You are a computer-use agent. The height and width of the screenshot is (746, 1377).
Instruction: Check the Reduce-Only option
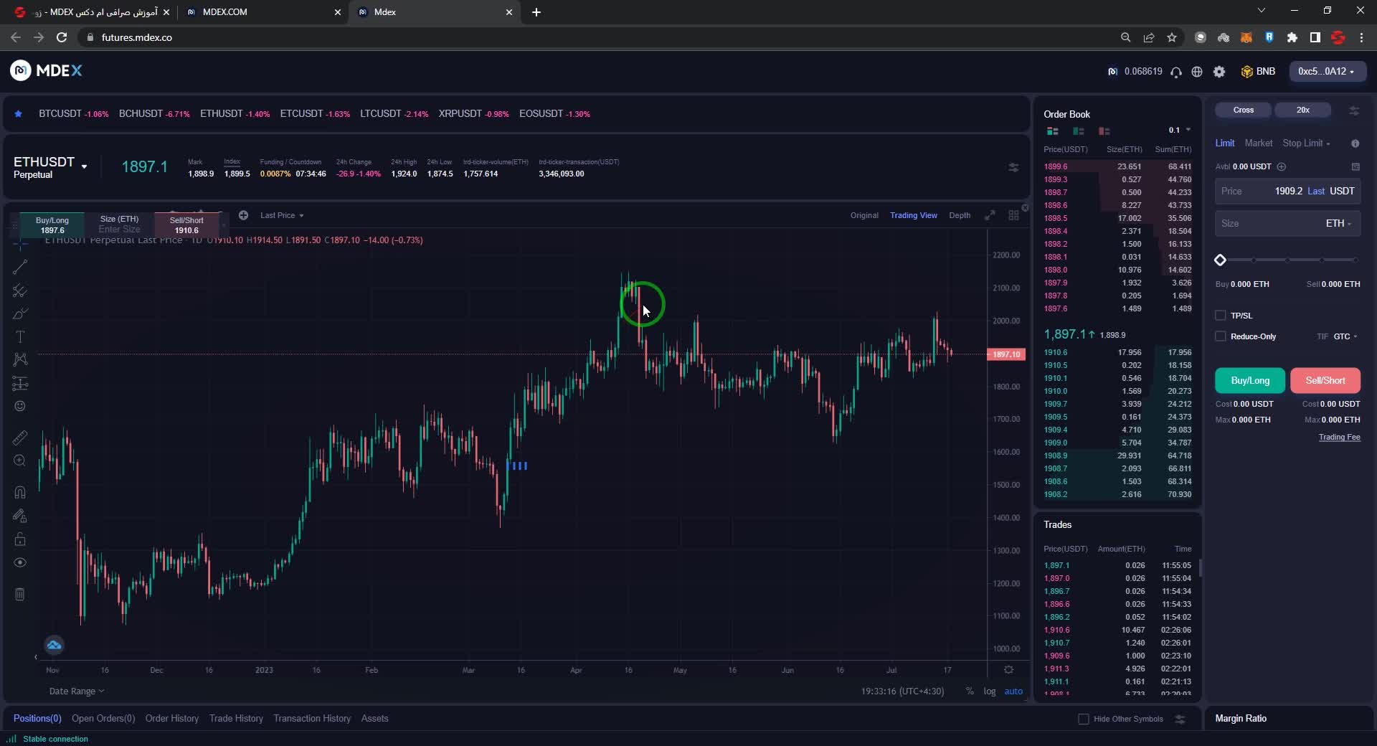click(x=1221, y=336)
